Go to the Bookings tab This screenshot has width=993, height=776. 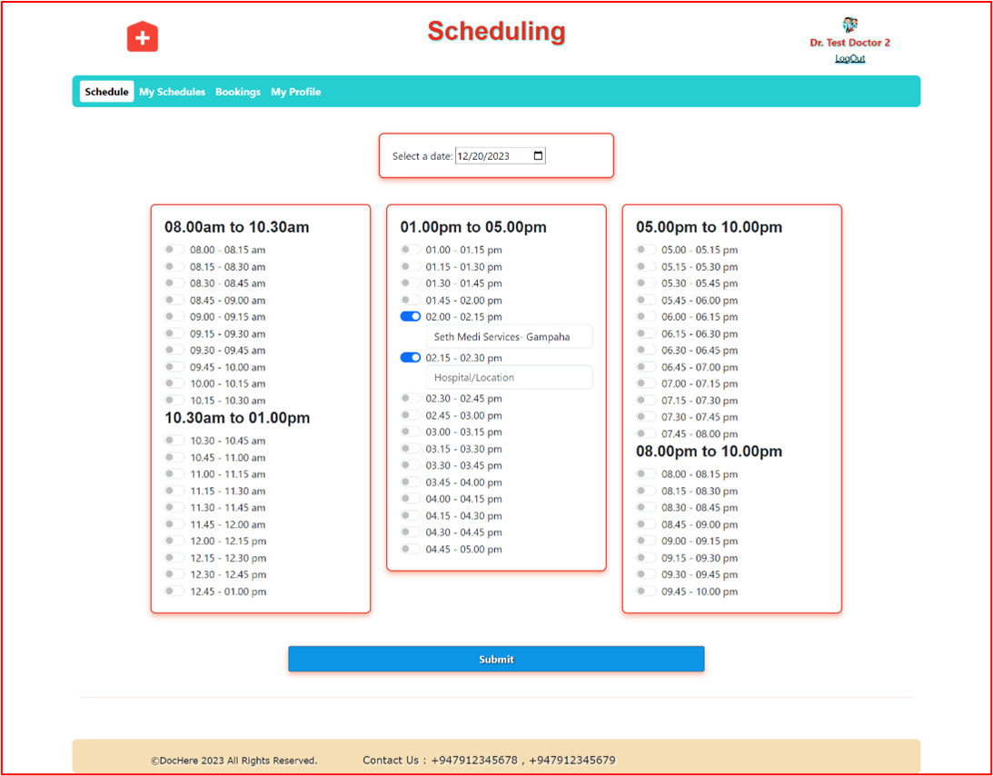(x=238, y=92)
